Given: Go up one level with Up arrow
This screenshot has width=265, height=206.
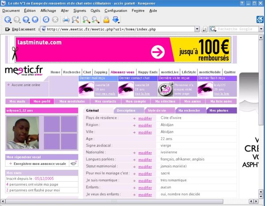Looking at the screenshot, I should 26,19.
